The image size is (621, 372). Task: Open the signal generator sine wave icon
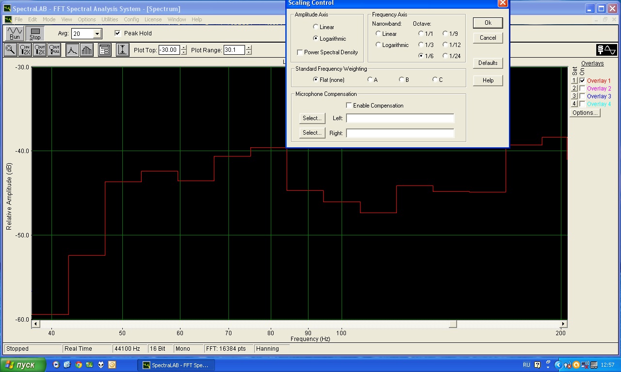606,50
